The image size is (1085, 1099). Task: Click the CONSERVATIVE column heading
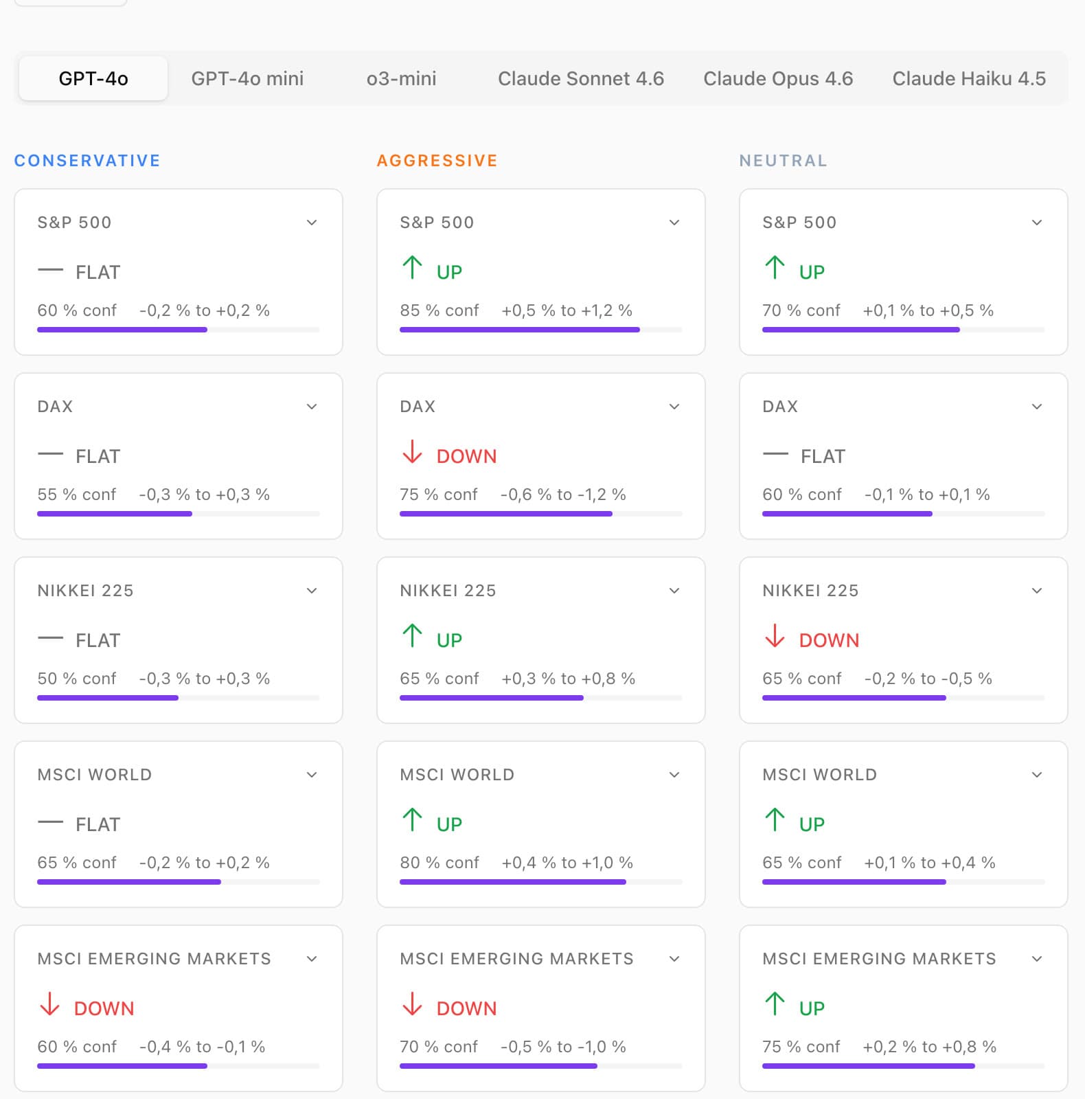(87, 161)
